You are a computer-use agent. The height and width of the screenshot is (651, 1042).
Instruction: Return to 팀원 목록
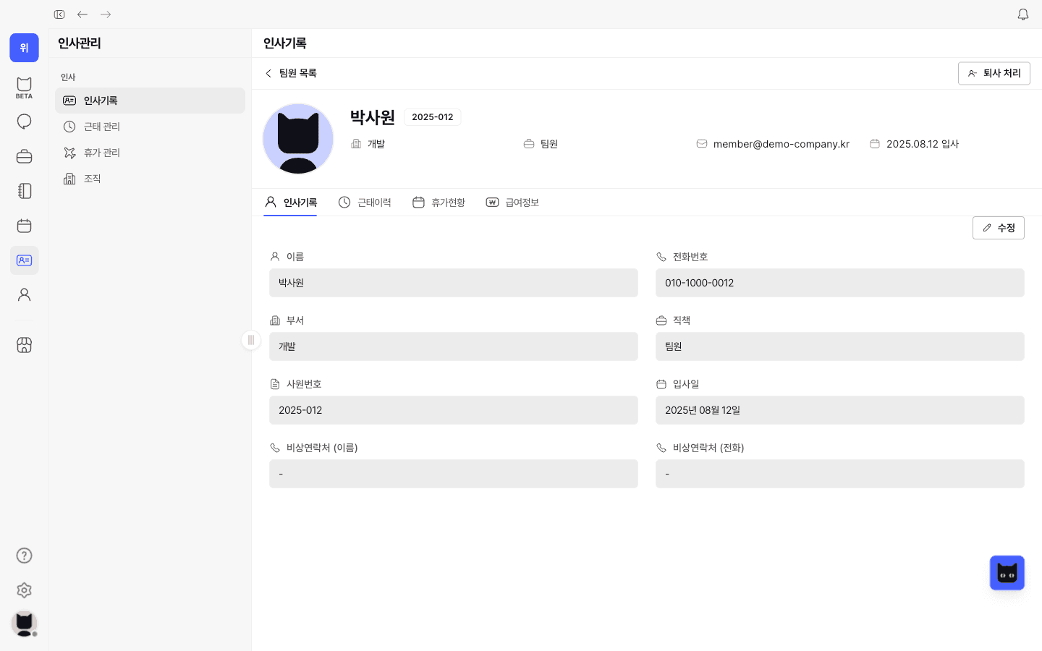click(x=290, y=73)
